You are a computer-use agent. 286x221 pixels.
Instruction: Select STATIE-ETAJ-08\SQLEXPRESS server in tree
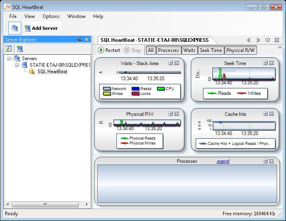(60, 65)
